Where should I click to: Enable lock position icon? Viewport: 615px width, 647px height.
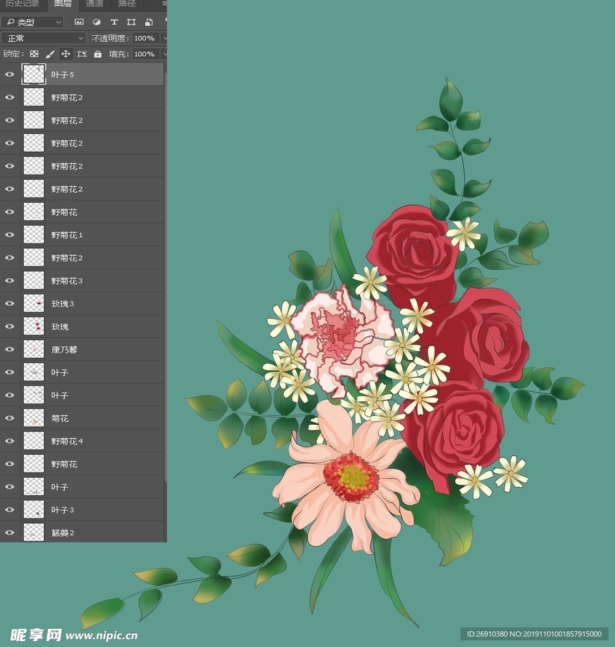point(65,53)
